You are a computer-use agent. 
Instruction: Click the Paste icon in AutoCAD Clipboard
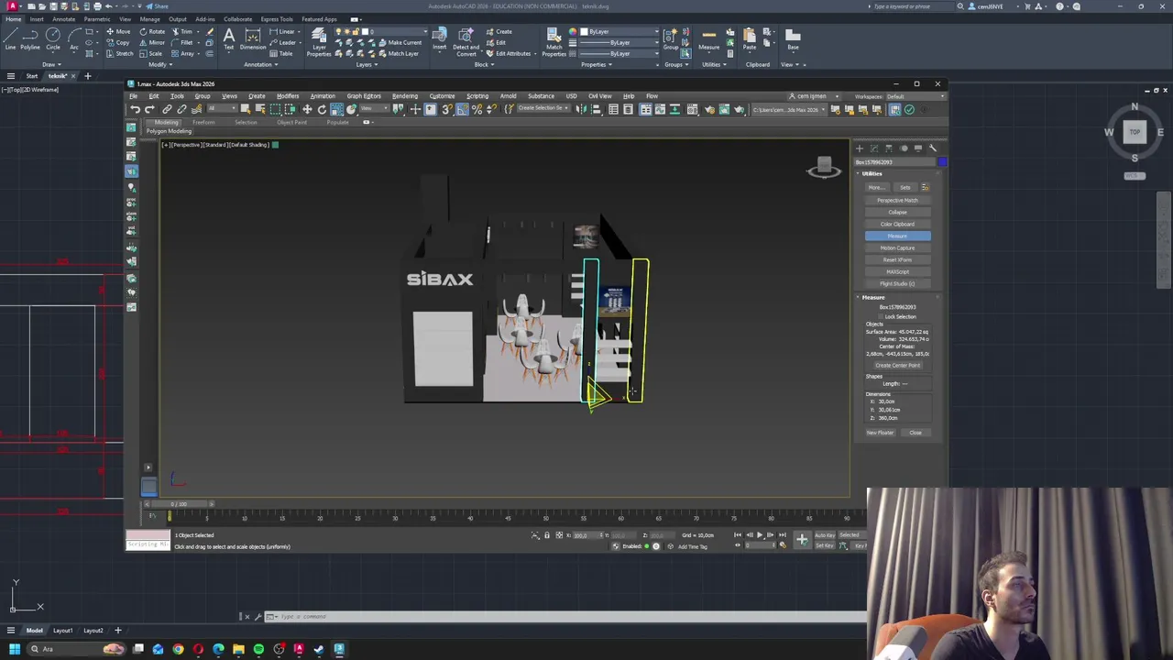click(x=750, y=38)
